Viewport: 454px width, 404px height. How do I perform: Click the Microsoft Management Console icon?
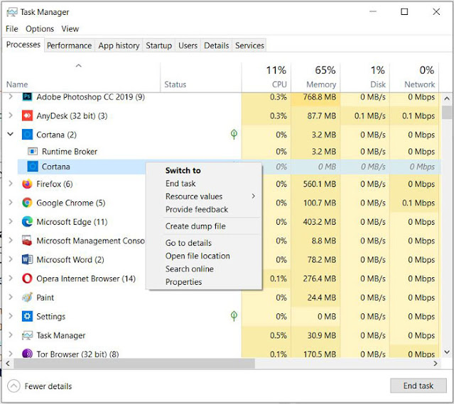tap(27, 240)
